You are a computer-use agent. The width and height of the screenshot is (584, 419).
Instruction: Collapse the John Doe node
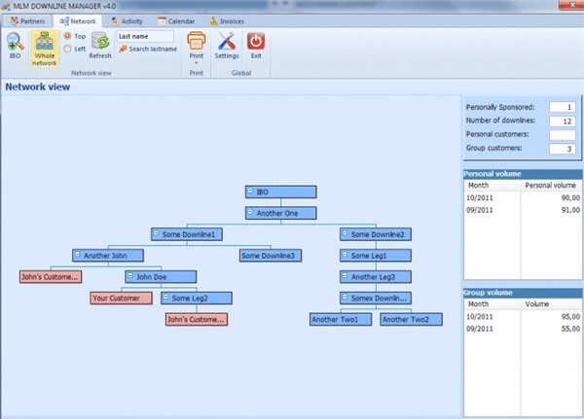[130, 276]
